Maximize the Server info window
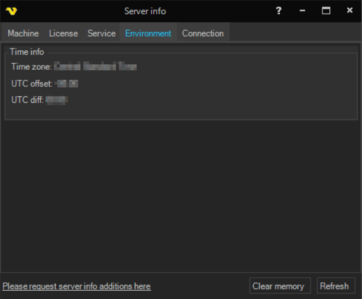Image resolution: width=362 pixels, height=299 pixels. point(326,11)
